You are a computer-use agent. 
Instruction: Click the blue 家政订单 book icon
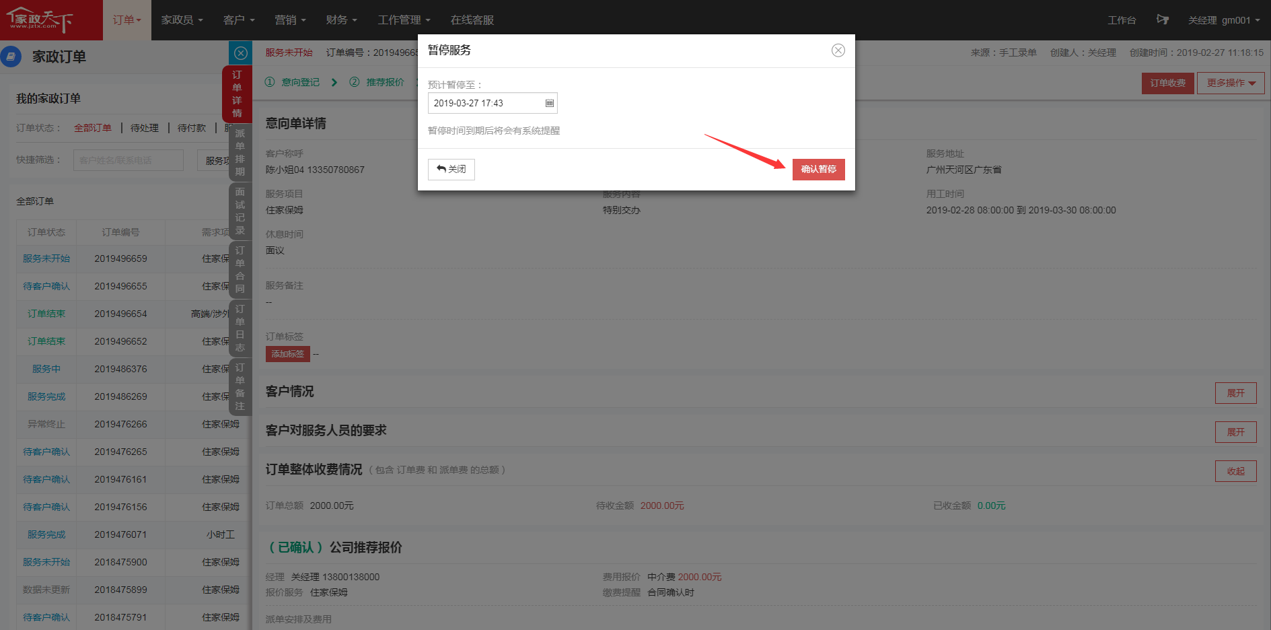[11, 57]
